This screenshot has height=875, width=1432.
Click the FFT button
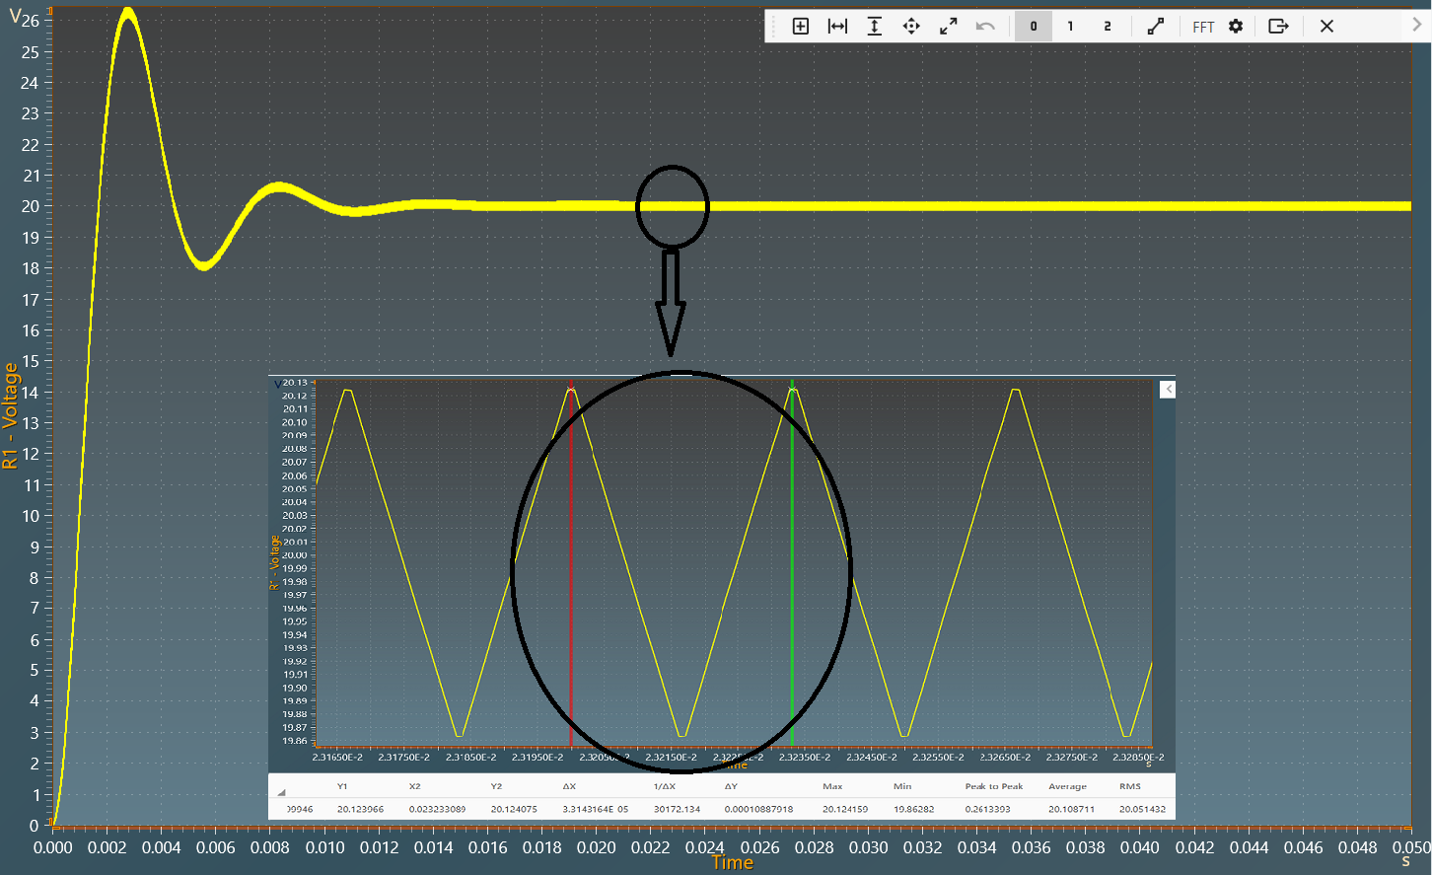click(1203, 27)
